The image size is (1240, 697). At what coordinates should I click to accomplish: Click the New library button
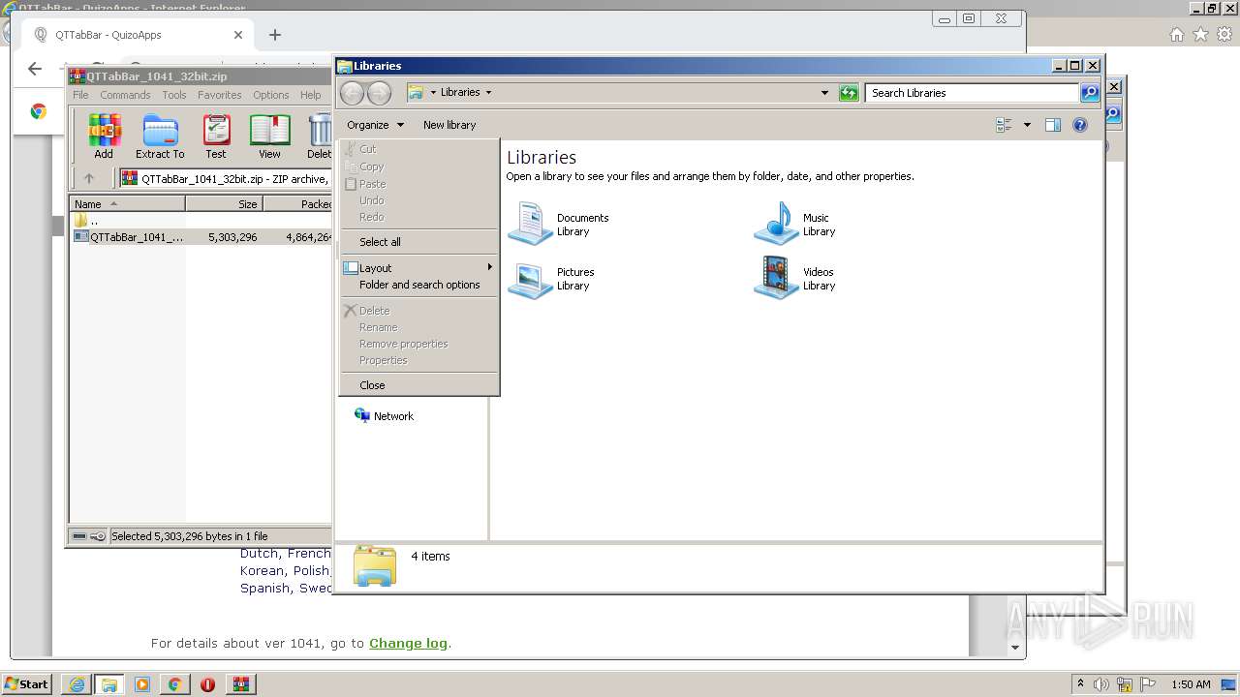tap(449, 125)
